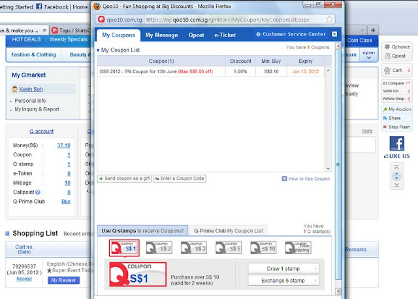Click popup window scrollbar up arrow
The height and width of the screenshot is (299, 418).
tap(338, 46)
